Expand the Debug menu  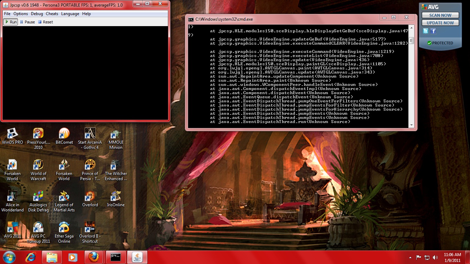(37, 14)
